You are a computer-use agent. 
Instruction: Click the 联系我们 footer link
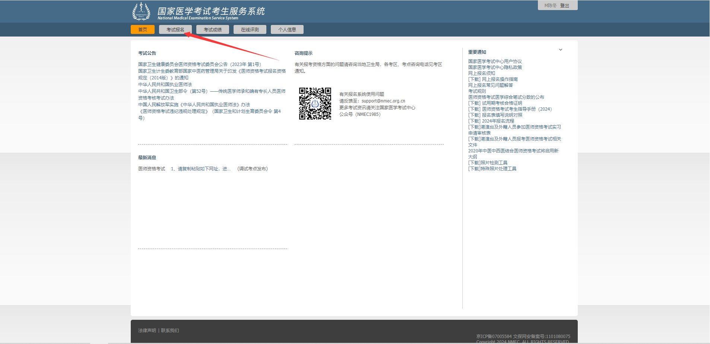tap(170, 331)
